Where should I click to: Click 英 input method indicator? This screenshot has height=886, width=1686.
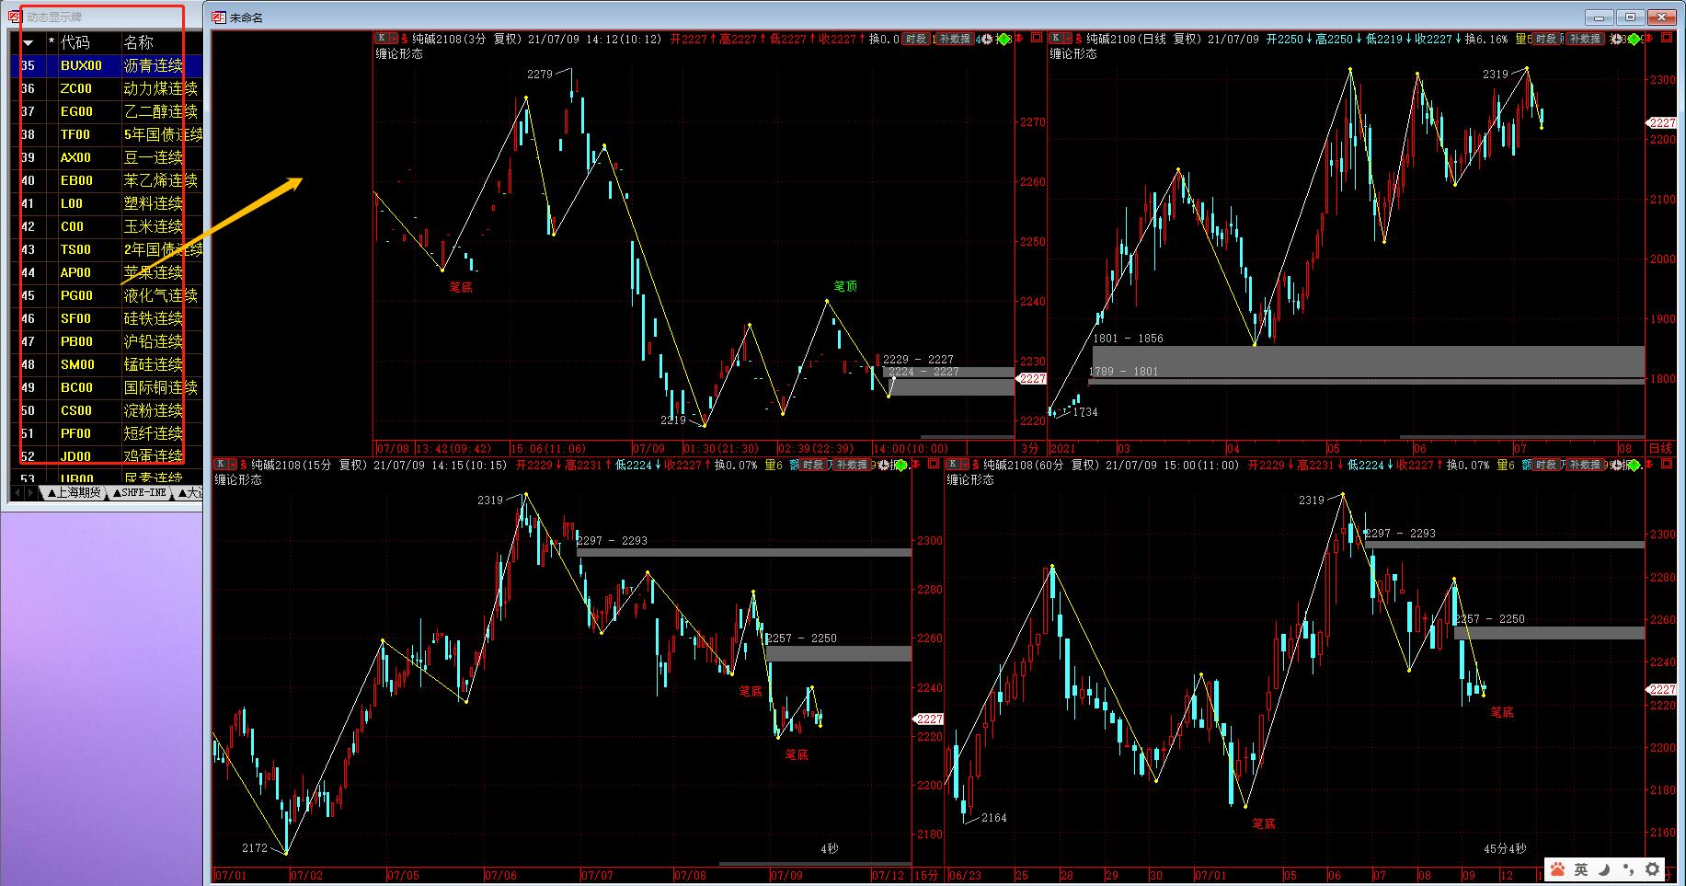click(x=1580, y=869)
